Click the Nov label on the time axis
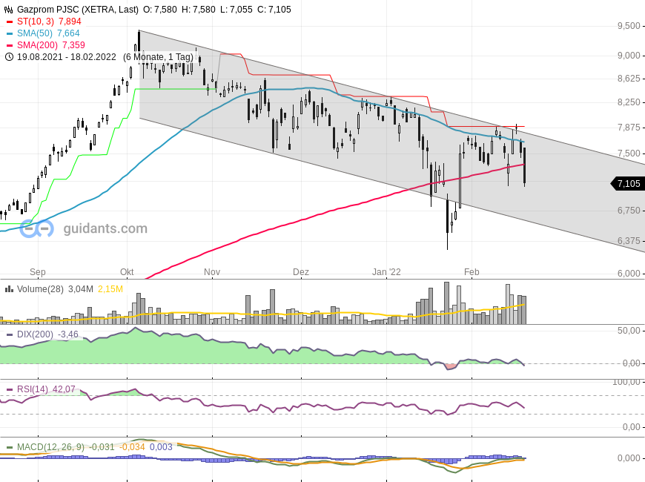The height and width of the screenshot is (482, 645). [212, 272]
